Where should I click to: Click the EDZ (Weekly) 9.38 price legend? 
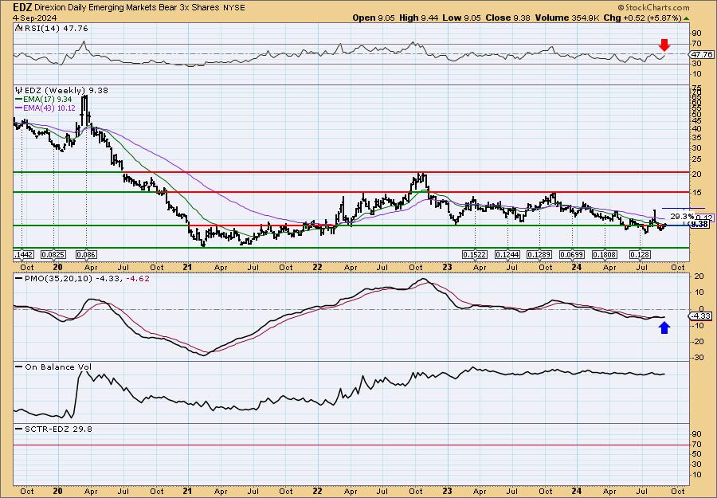coord(66,91)
